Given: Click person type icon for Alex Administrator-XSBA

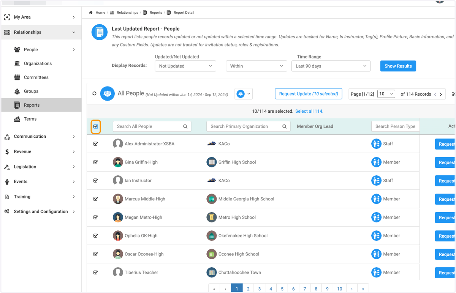Looking at the screenshot, I should pos(376,144).
